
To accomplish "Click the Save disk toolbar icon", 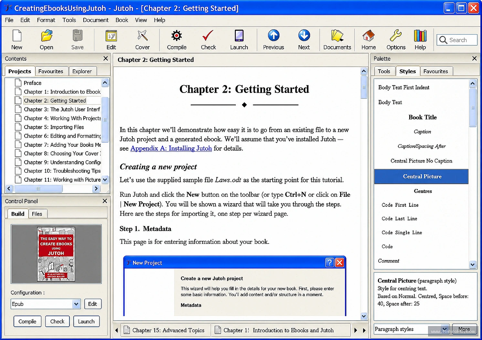I will (x=77, y=36).
